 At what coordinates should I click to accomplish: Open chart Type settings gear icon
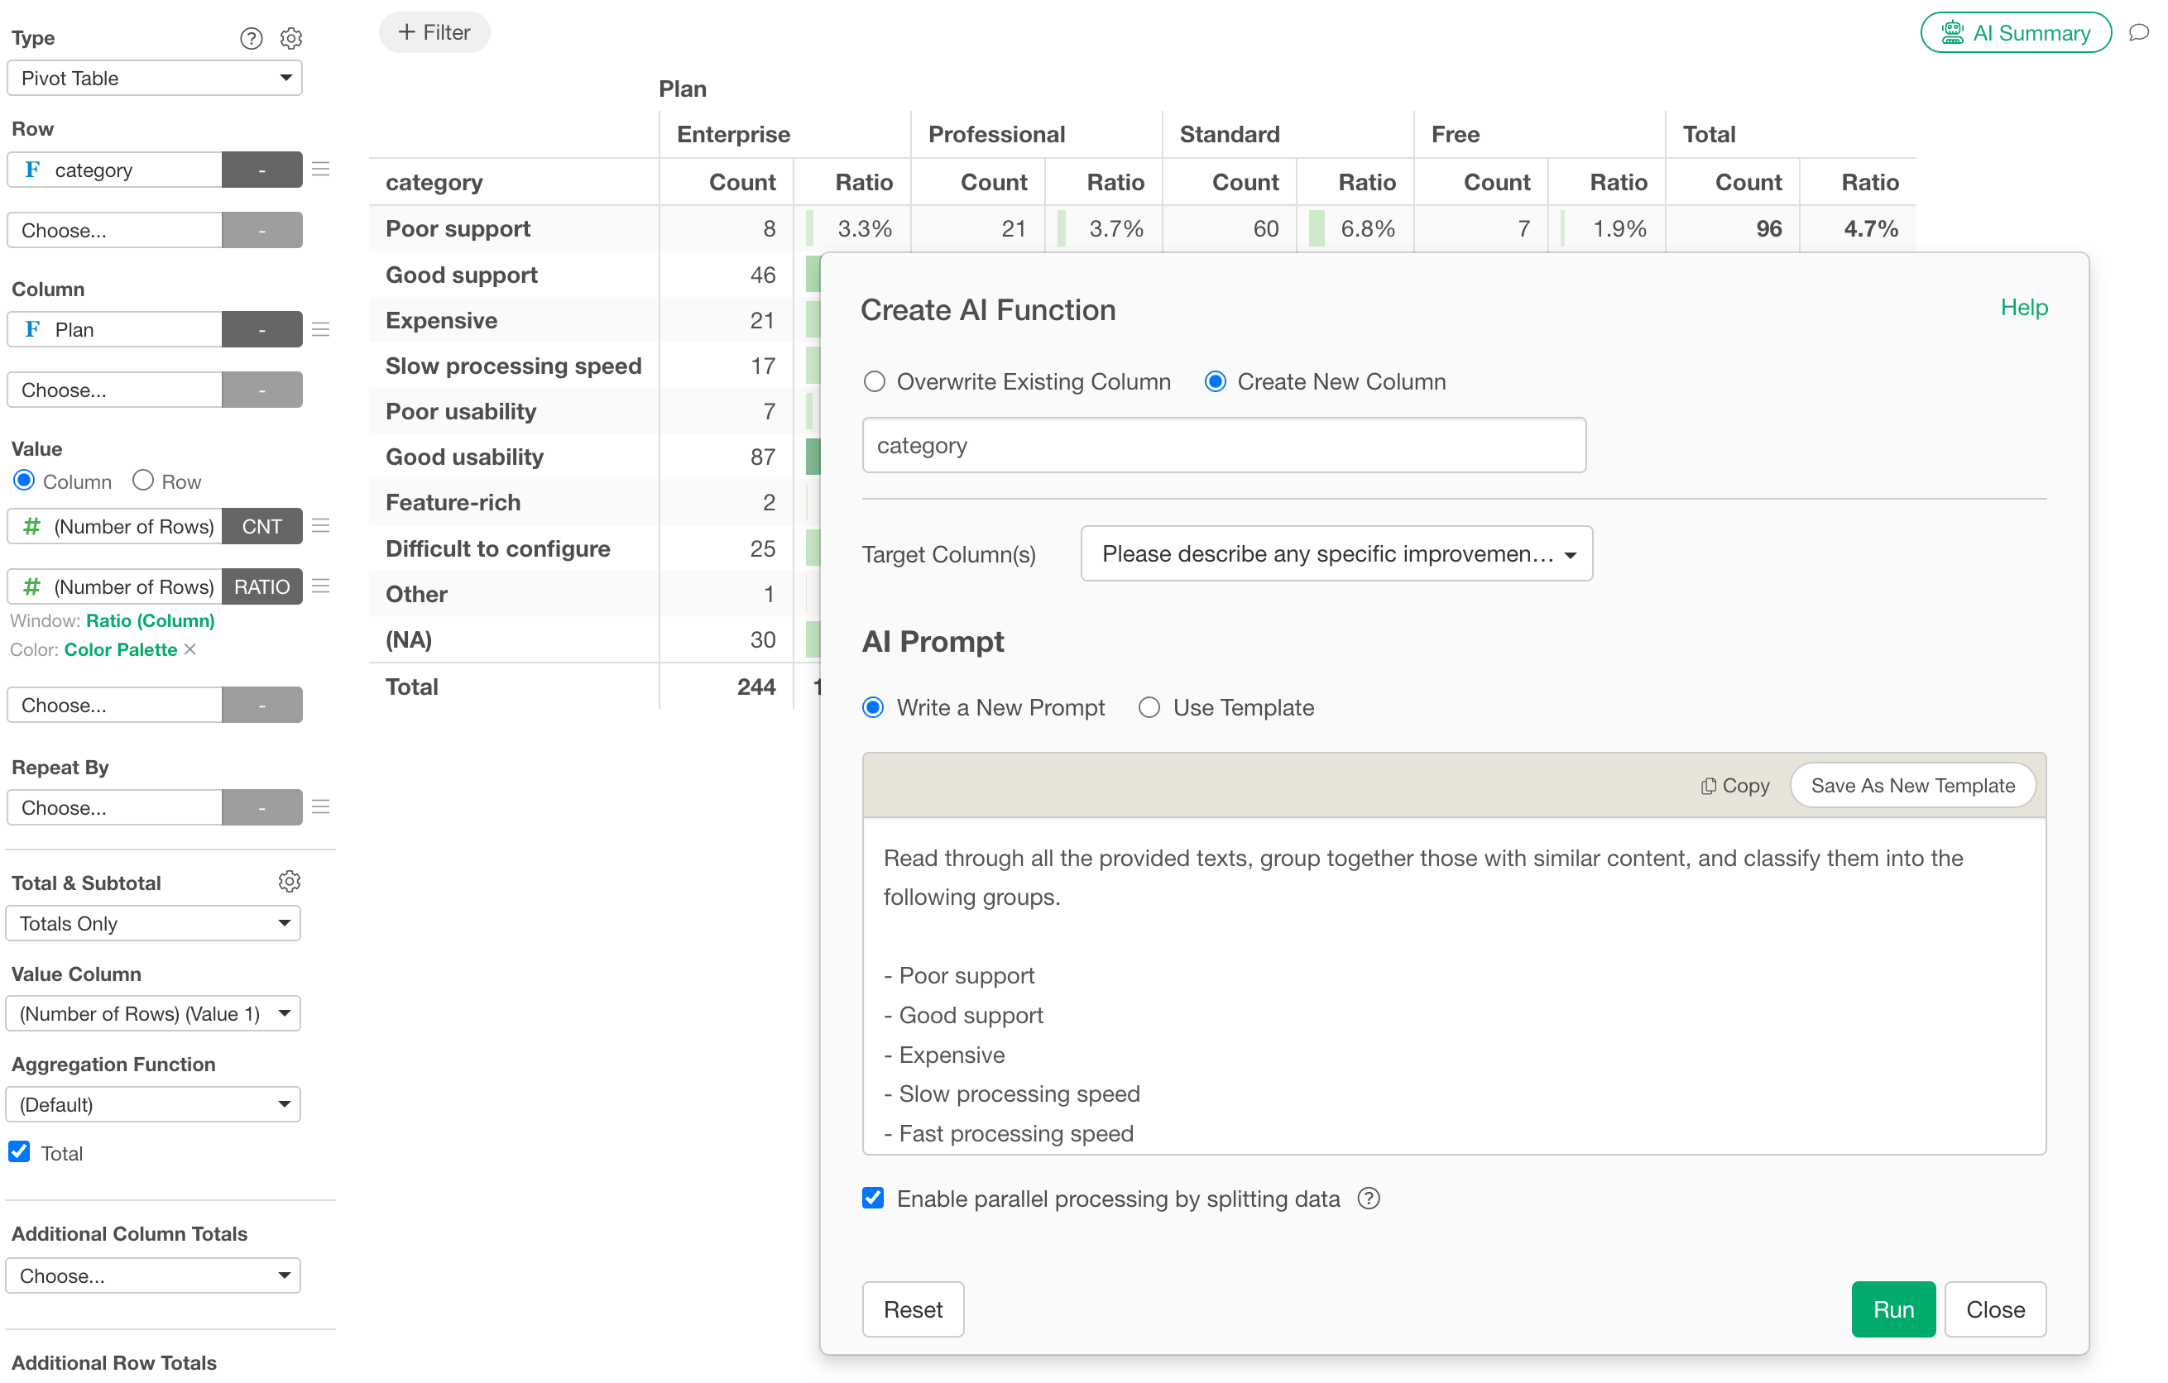pyautogui.click(x=290, y=38)
